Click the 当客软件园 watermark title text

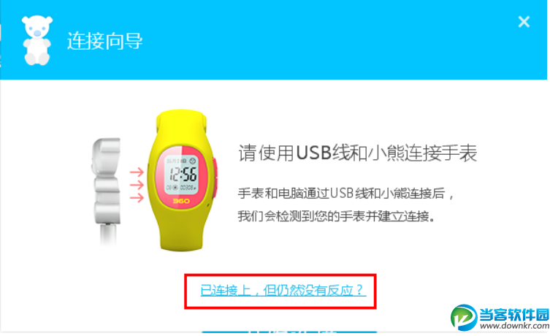click(x=514, y=315)
